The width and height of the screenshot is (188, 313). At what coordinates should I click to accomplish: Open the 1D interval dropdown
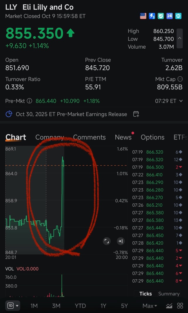point(13,306)
